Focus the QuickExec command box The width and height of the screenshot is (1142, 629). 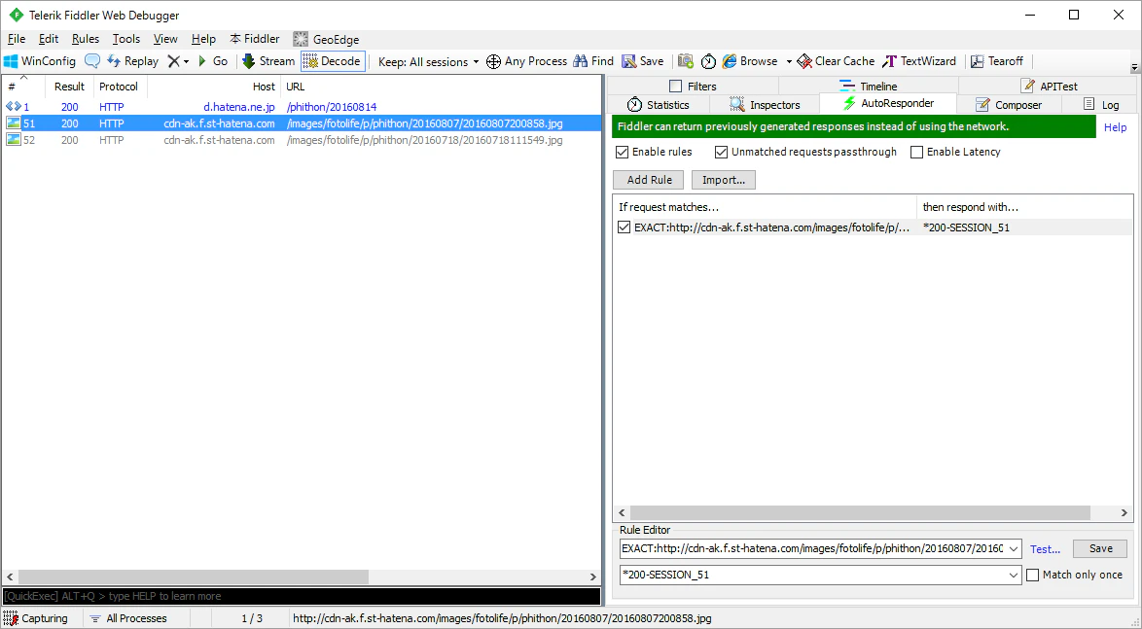pyautogui.click(x=302, y=596)
